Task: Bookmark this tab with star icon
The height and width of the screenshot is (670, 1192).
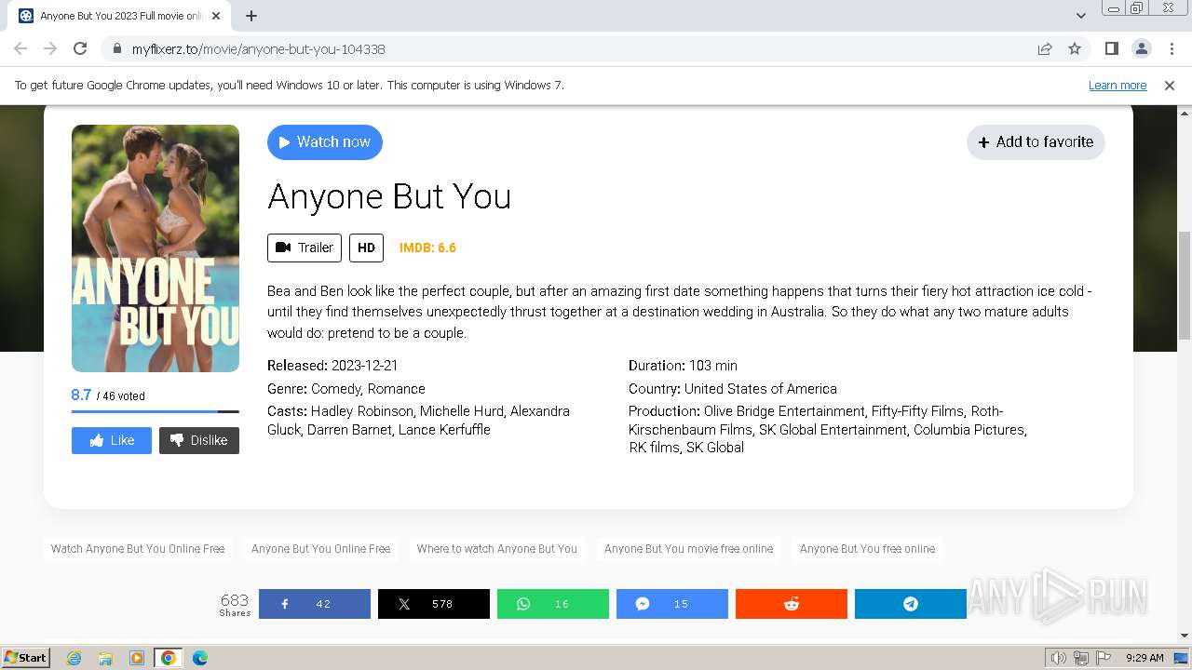Action: pos(1075,48)
